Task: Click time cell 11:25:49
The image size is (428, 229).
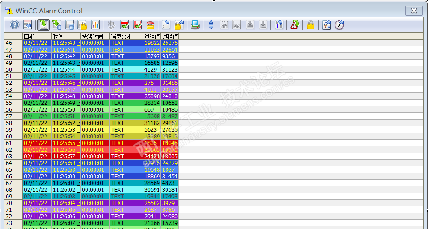Action: click(x=66, y=103)
